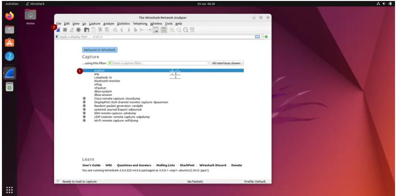Open the View menu
The width and height of the screenshot is (396, 196).
(76, 24)
